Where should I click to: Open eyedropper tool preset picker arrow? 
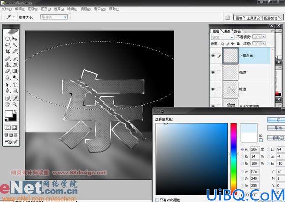(14, 17)
